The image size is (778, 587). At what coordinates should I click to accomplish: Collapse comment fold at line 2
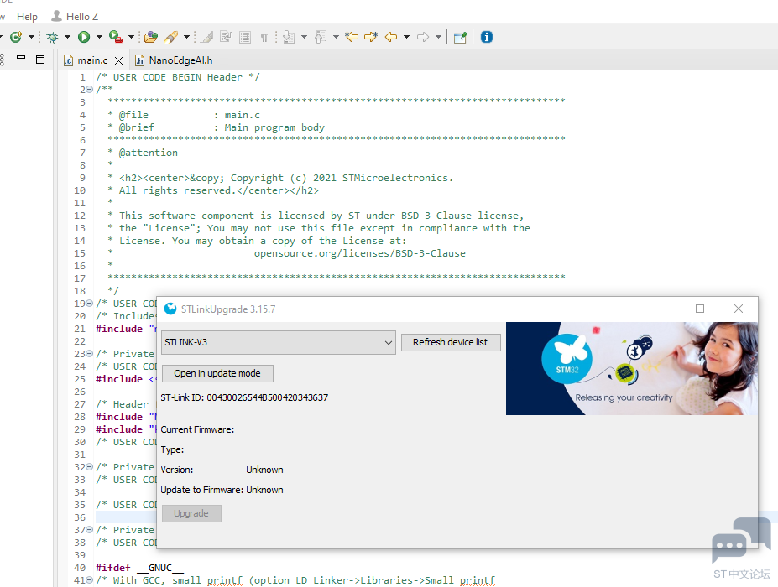tap(89, 90)
